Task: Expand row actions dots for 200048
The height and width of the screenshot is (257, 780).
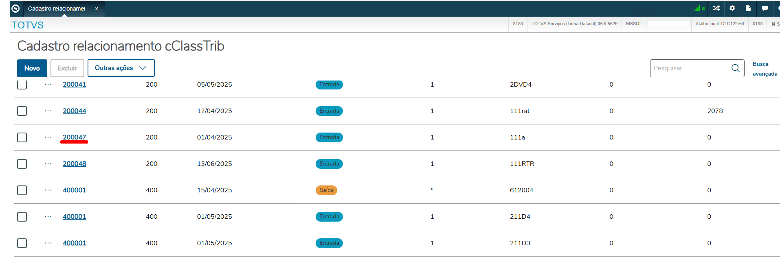Action: [x=48, y=163]
